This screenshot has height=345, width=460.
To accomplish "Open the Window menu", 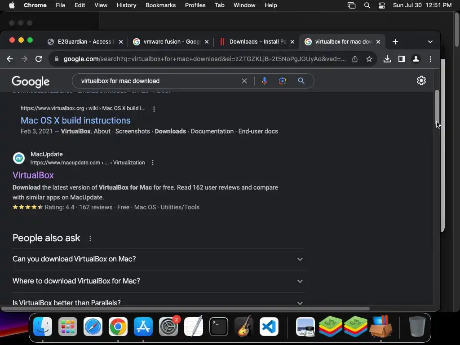I will point(244,5).
